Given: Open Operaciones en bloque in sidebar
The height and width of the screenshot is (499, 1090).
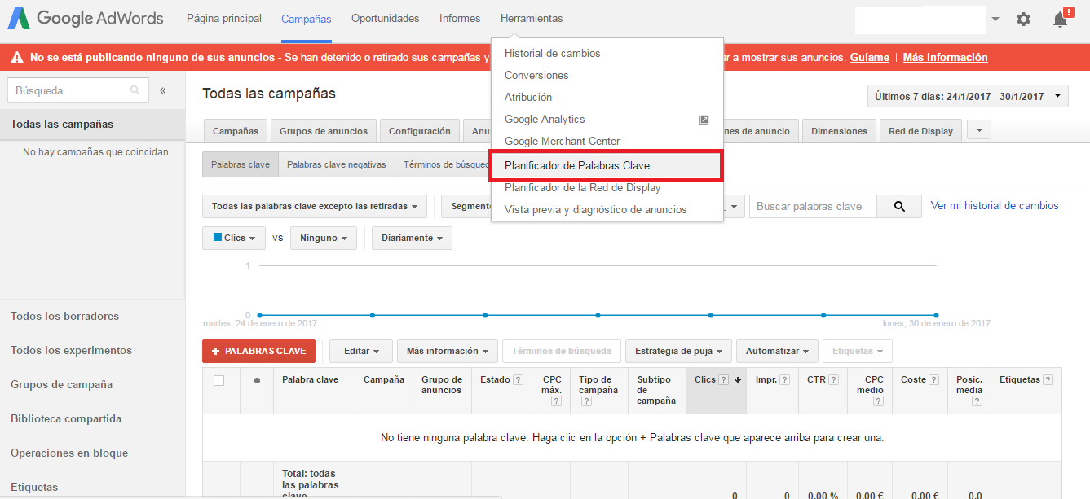Looking at the screenshot, I should point(69,453).
